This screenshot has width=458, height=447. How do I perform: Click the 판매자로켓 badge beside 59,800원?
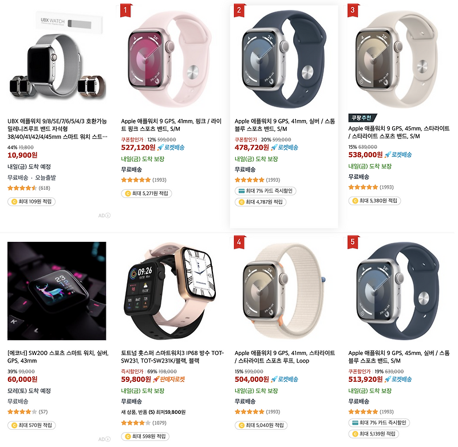[169, 380]
